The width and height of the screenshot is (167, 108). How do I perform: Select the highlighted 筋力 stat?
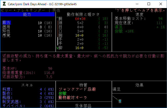6,23
